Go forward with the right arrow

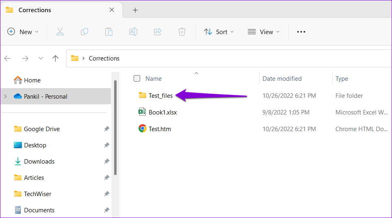tap(25, 58)
